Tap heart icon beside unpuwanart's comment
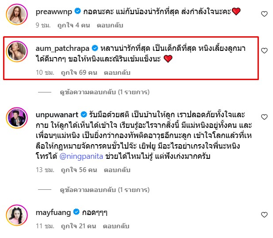273x238 pixels. pyautogui.click(x=264, y=117)
